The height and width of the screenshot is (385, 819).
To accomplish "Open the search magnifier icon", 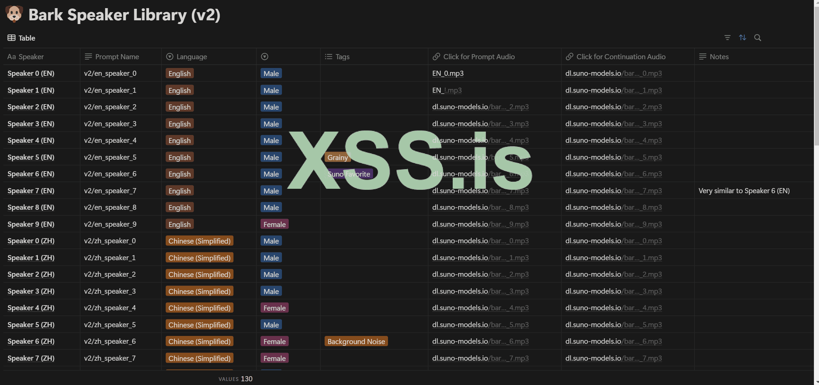I will [758, 38].
